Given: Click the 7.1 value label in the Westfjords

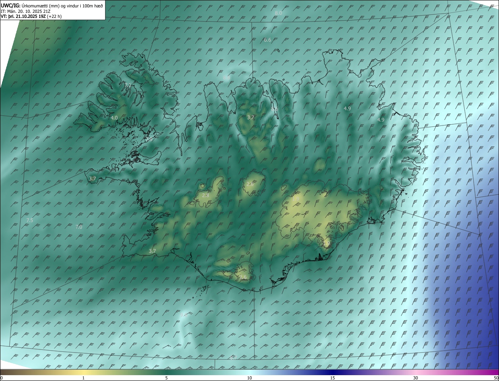Looking at the screenshot, I should 128,85.
